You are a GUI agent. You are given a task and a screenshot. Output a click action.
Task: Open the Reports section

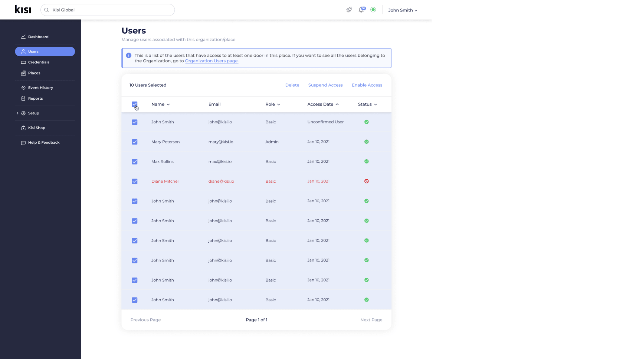[x=36, y=98]
